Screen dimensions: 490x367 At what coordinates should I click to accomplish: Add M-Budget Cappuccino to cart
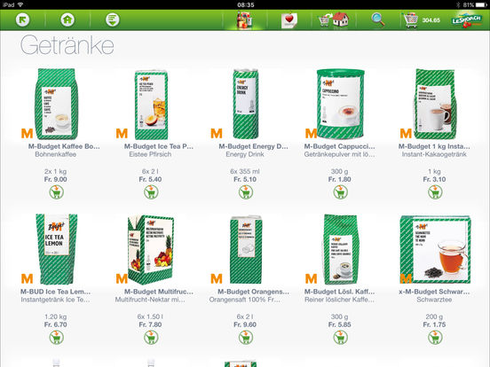tap(341, 192)
